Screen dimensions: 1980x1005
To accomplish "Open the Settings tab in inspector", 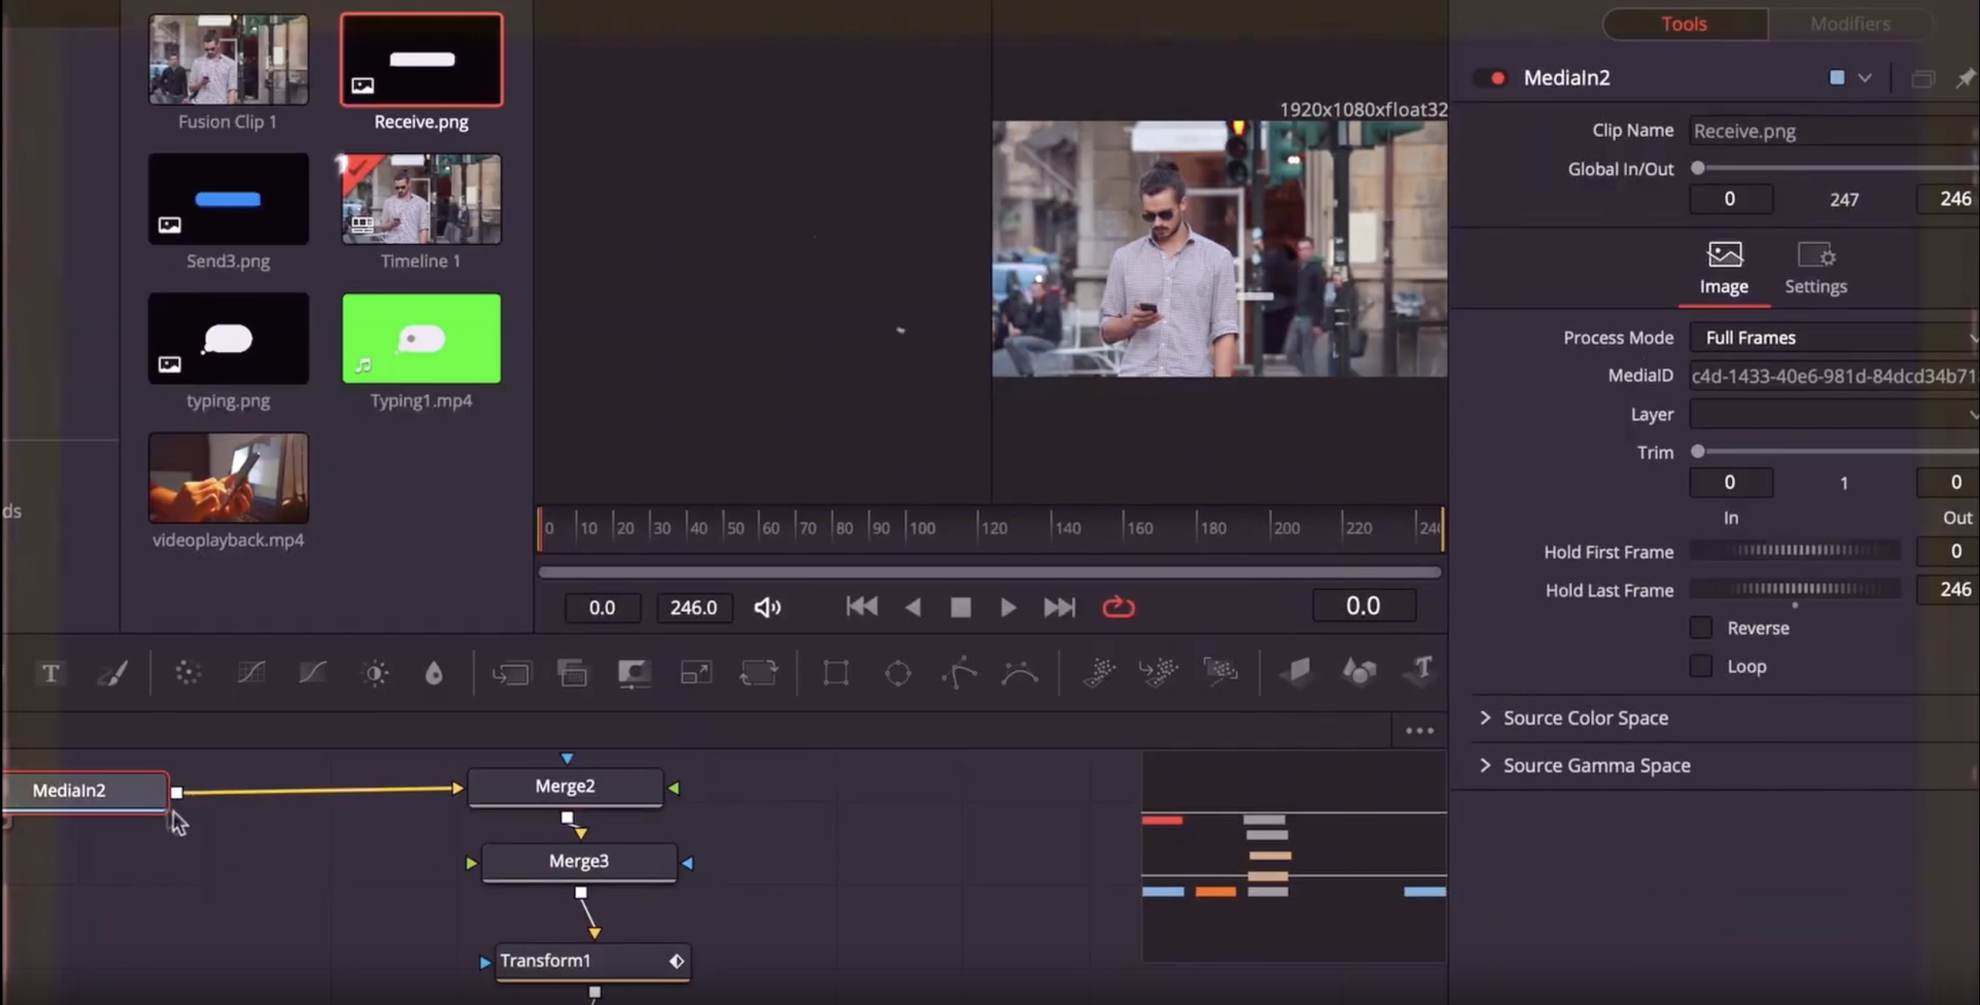I will tap(1815, 269).
